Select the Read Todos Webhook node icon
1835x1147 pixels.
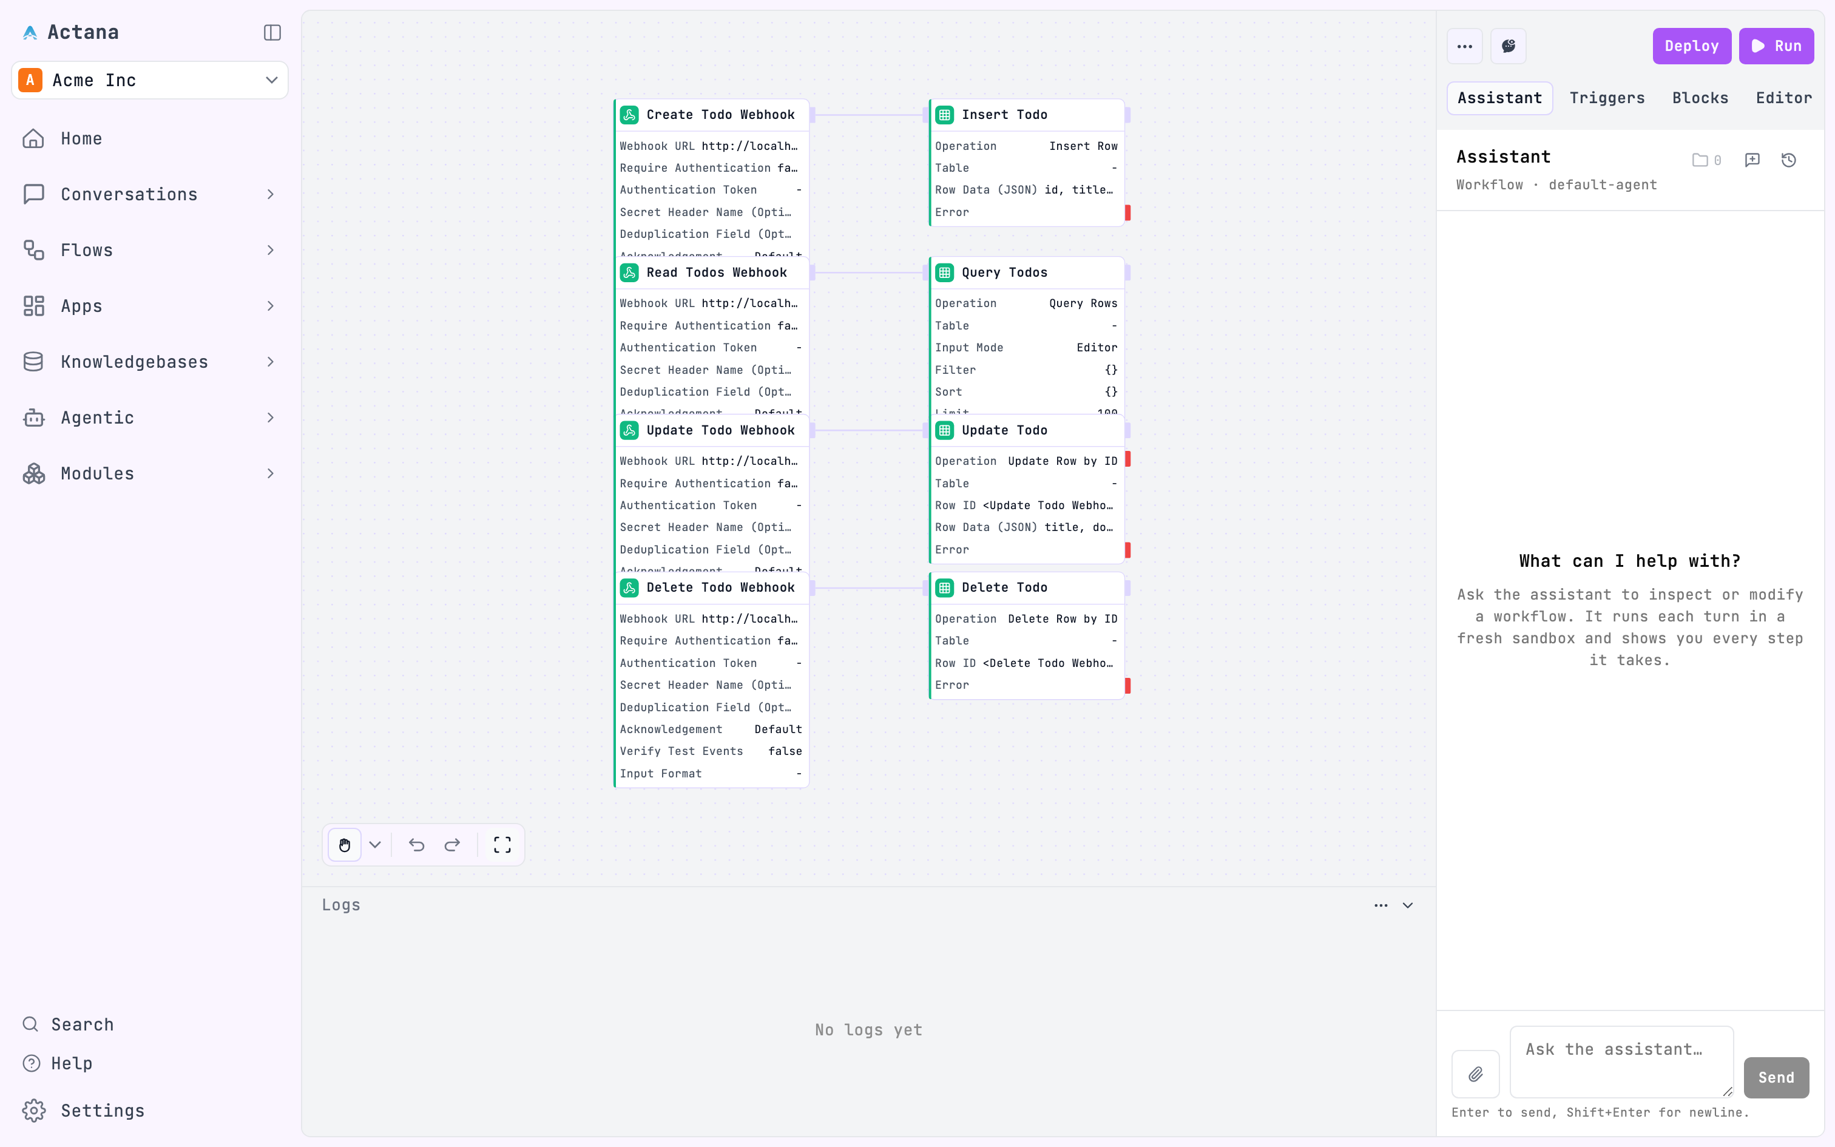(629, 272)
